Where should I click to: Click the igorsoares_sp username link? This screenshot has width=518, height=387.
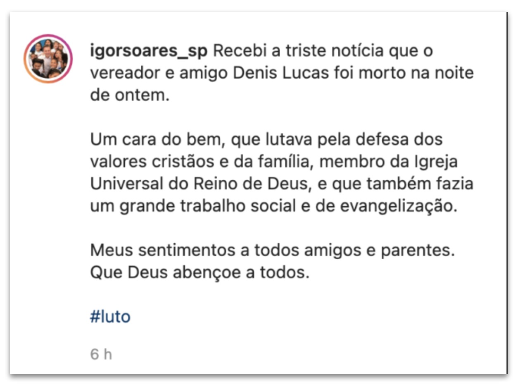click(149, 52)
